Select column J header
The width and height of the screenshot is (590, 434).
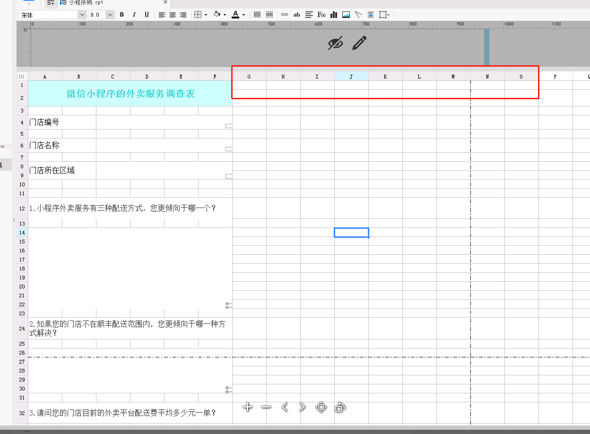click(351, 76)
